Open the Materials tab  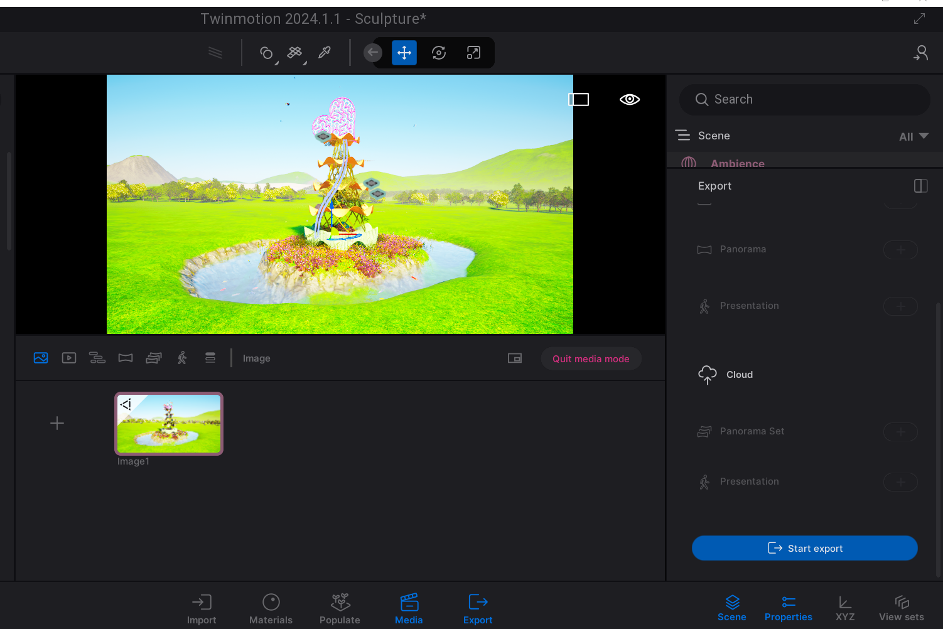pos(271,609)
